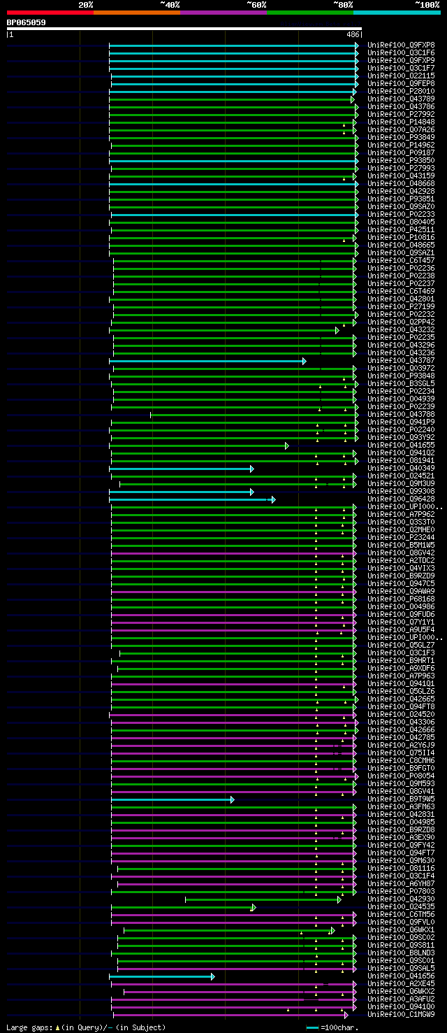Select hit UniRef100_P68168

(401, 599)
